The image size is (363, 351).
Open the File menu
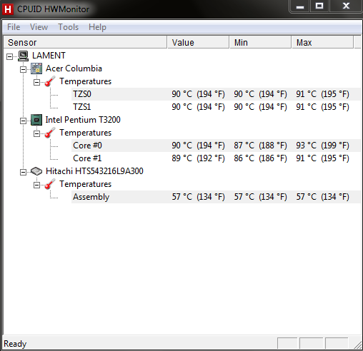coord(14,27)
